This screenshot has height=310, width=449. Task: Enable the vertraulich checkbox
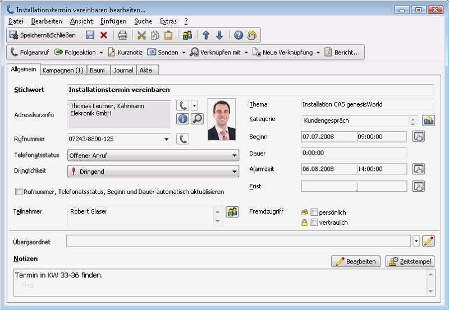click(314, 223)
